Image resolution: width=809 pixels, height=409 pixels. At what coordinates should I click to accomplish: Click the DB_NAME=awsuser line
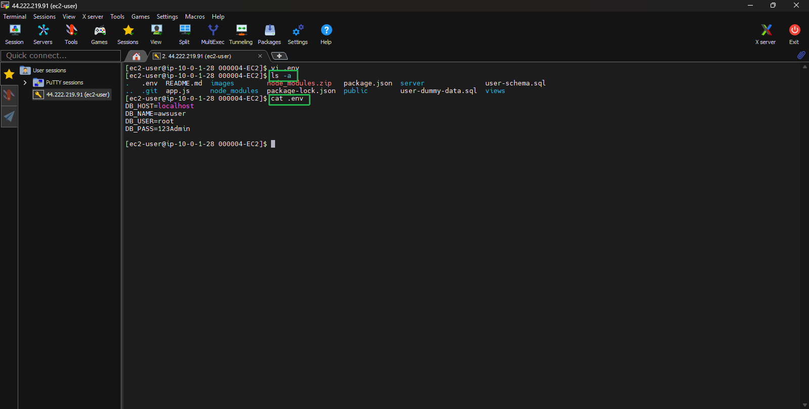[156, 114]
